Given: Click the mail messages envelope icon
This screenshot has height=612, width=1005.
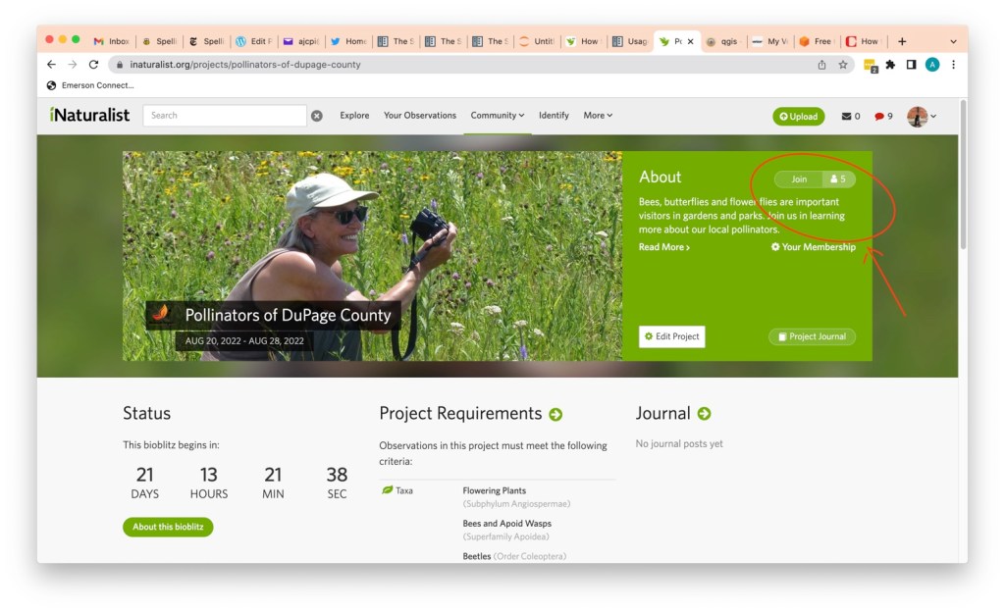Looking at the screenshot, I should 846,116.
